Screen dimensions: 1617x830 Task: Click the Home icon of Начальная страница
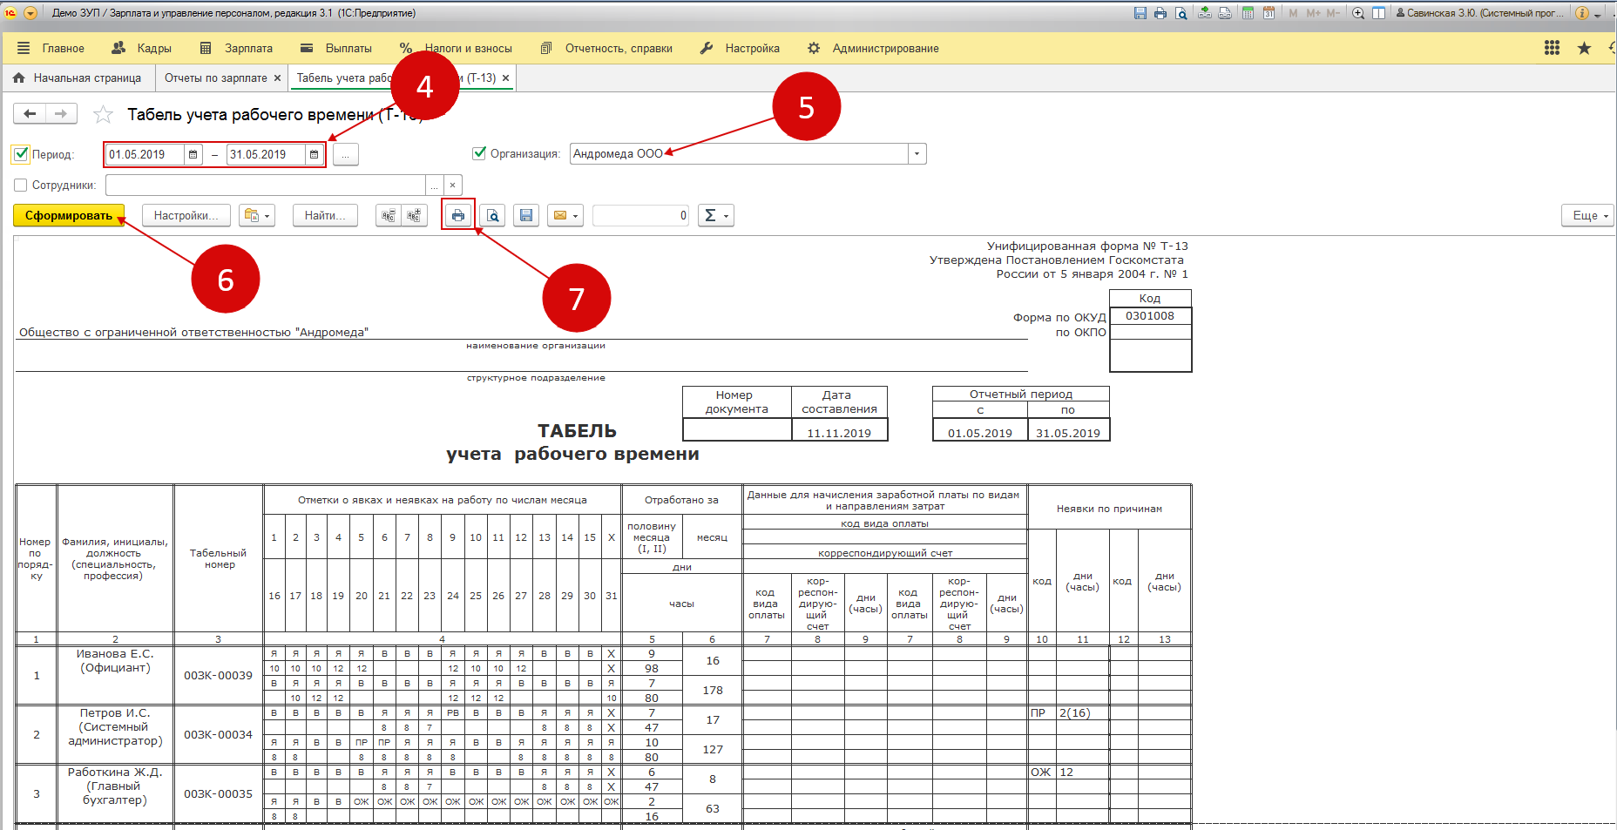(x=19, y=78)
